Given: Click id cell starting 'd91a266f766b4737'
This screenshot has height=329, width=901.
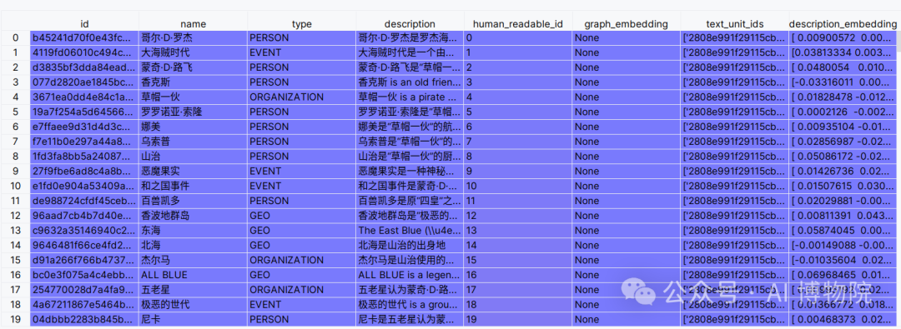Looking at the screenshot, I should (x=84, y=260).
